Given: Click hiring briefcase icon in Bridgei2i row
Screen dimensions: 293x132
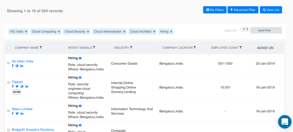Looking at the screenshot, I should pyautogui.click(x=80, y=125).
